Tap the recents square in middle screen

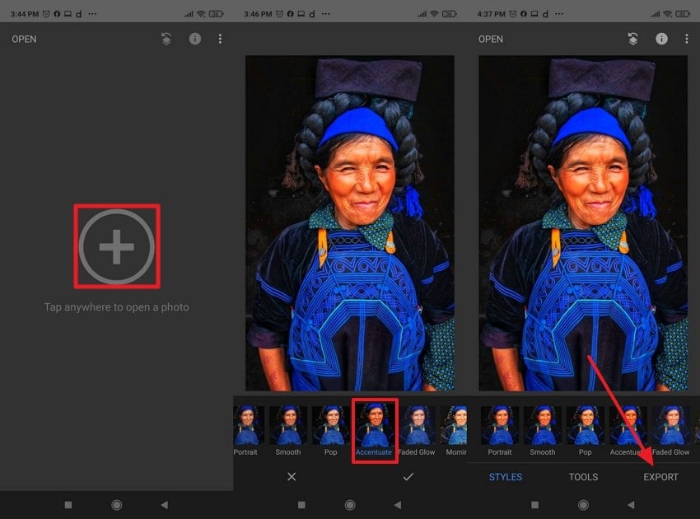[x=301, y=505]
